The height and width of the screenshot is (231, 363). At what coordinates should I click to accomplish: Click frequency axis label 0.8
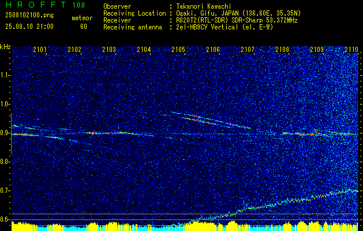coord(5,162)
